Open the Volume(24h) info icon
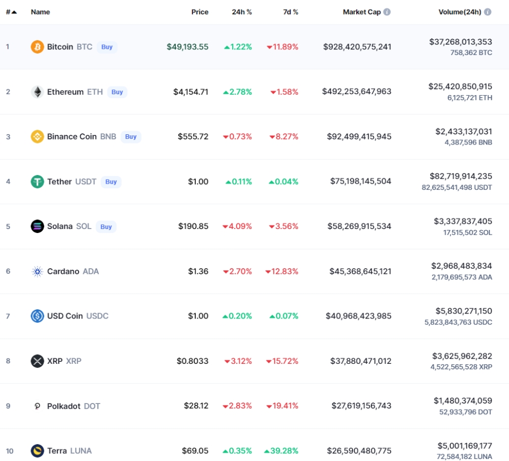Viewport: 509px width, 461px height. tap(488, 12)
